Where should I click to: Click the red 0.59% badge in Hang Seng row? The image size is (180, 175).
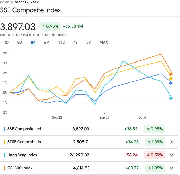point(154,155)
